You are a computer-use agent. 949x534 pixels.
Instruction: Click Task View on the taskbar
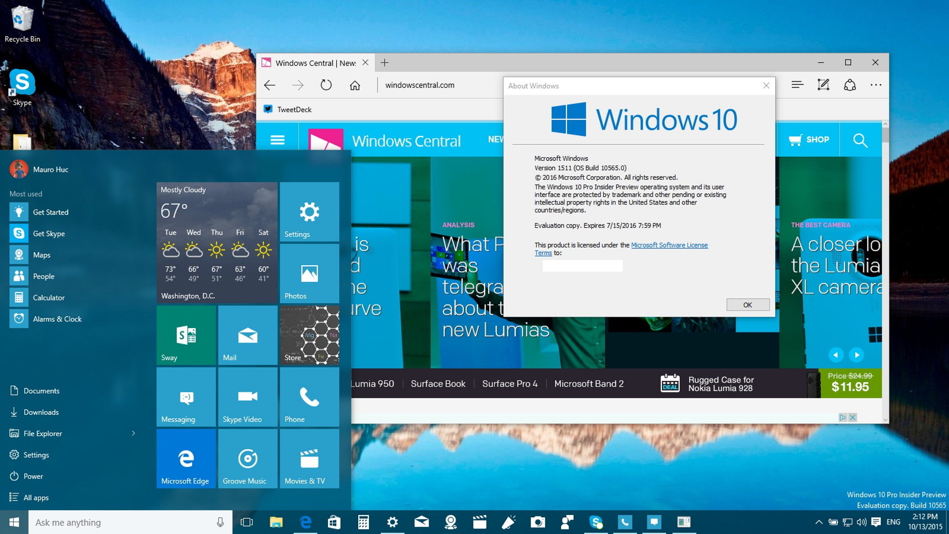click(x=247, y=522)
